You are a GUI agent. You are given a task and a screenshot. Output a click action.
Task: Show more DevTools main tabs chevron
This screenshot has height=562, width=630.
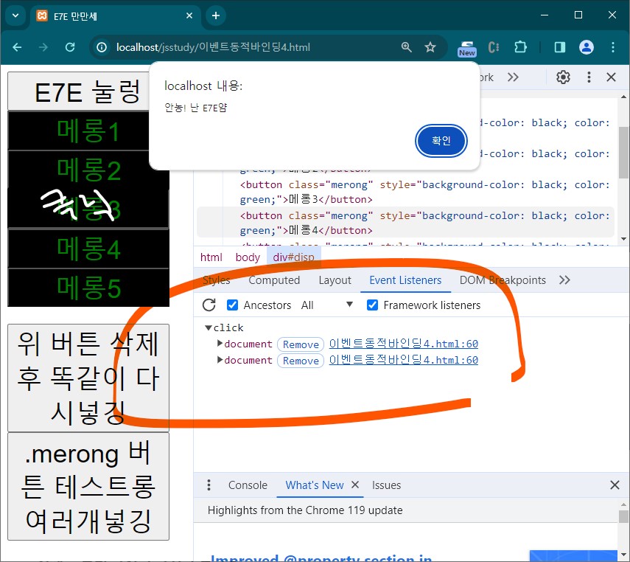click(513, 77)
